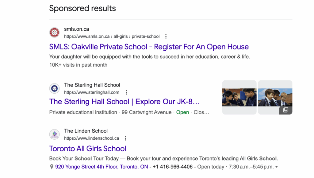This screenshot has width=314, height=178.
Task: Click the image gallery icon on thumbnail
Action: click(x=285, y=110)
